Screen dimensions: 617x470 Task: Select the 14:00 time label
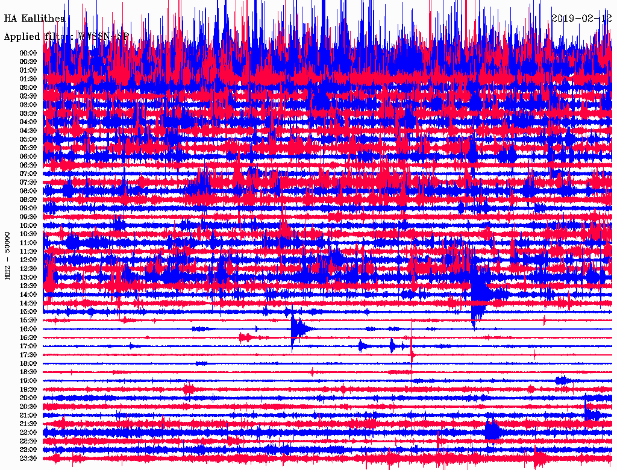pos(28,295)
